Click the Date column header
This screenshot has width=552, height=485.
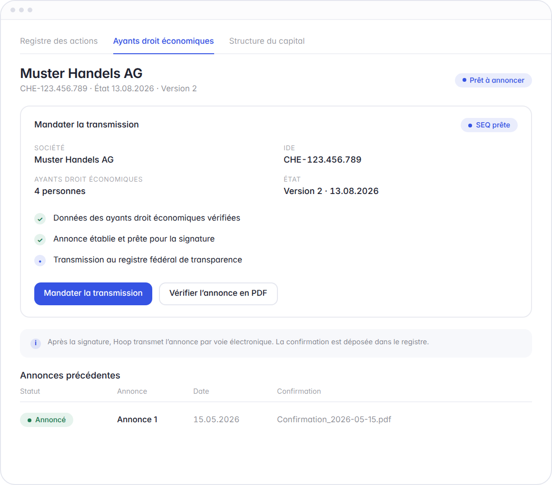click(x=201, y=391)
